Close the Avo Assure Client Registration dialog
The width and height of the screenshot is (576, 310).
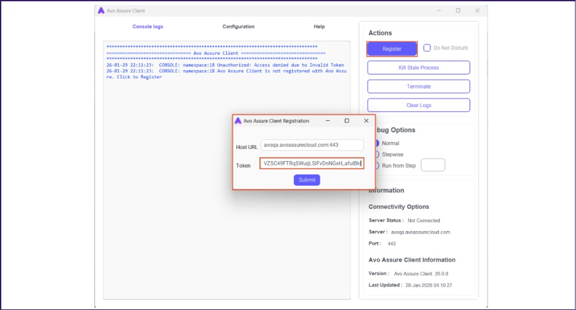pyautogui.click(x=366, y=120)
